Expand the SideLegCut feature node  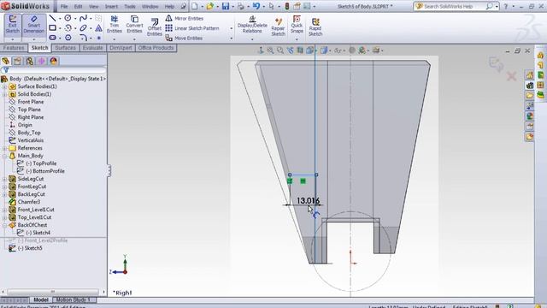click(x=4, y=179)
